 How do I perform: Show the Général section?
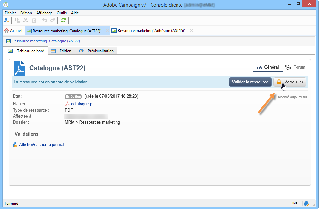click(x=267, y=67)
